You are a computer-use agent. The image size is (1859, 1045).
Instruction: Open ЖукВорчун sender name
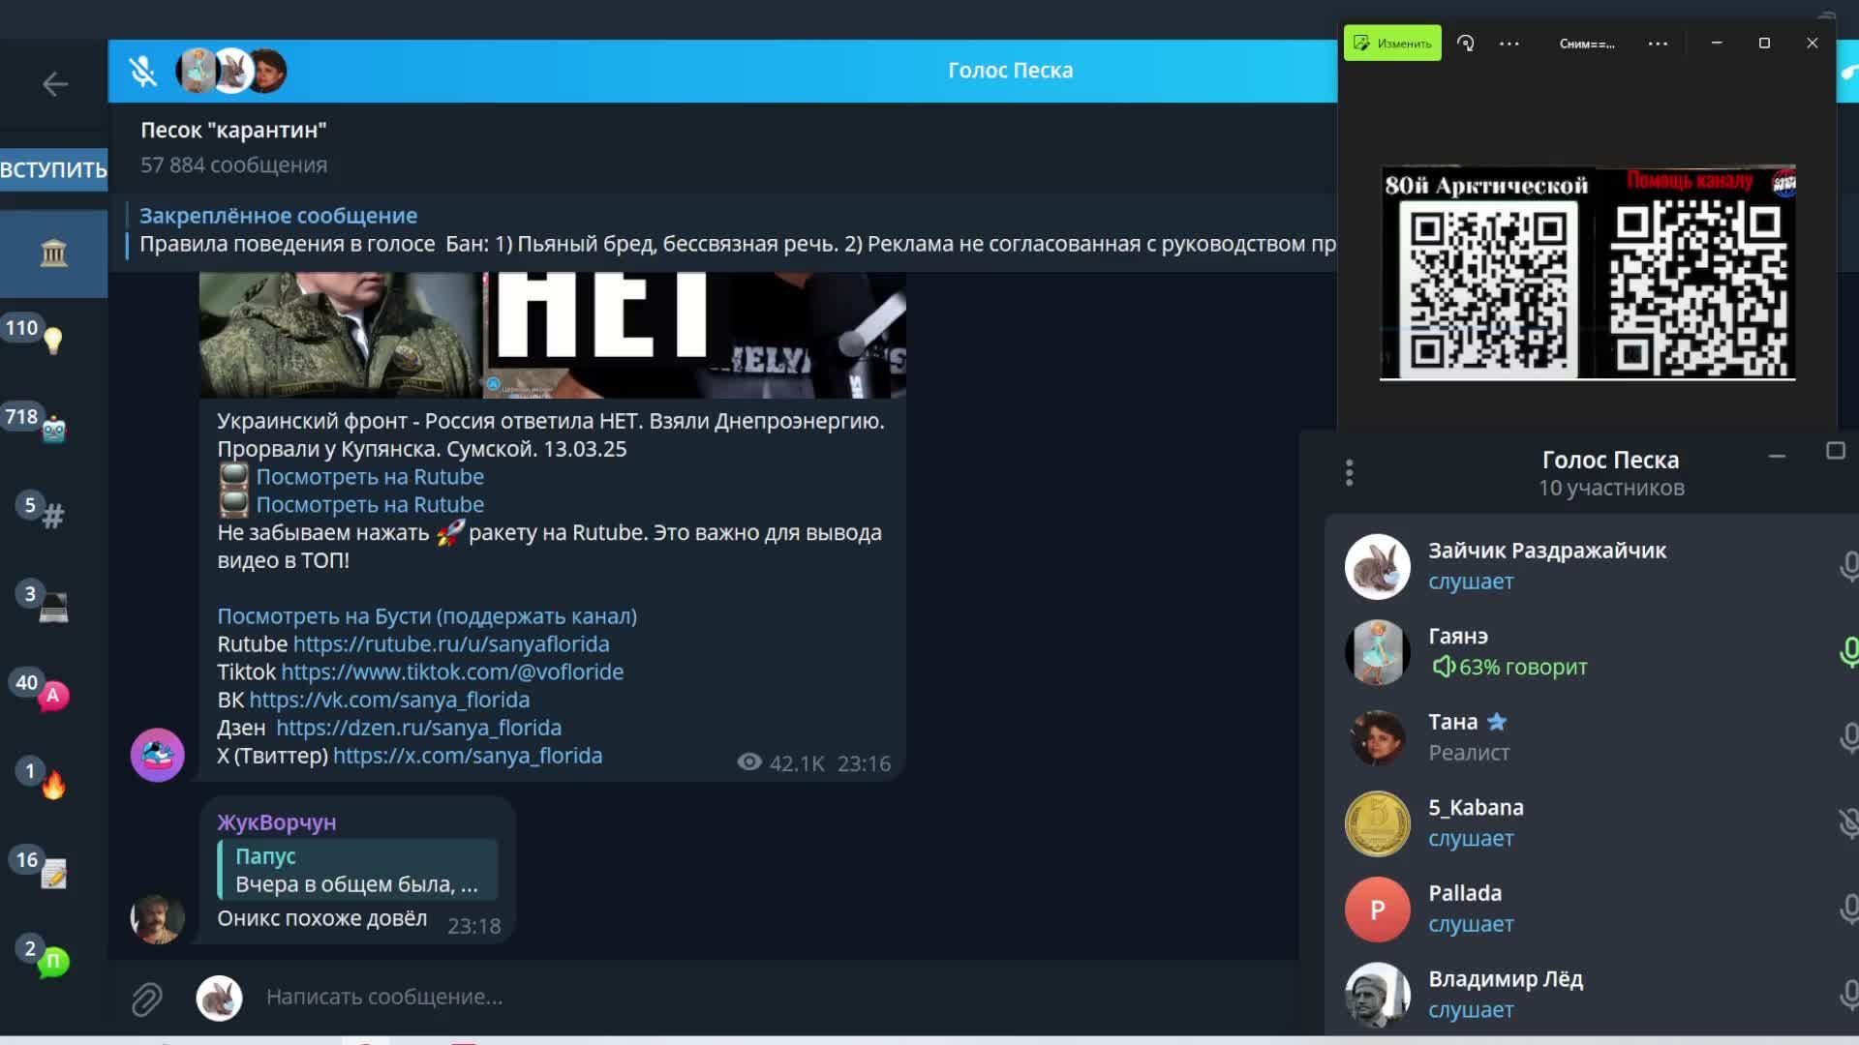point(276,822)
